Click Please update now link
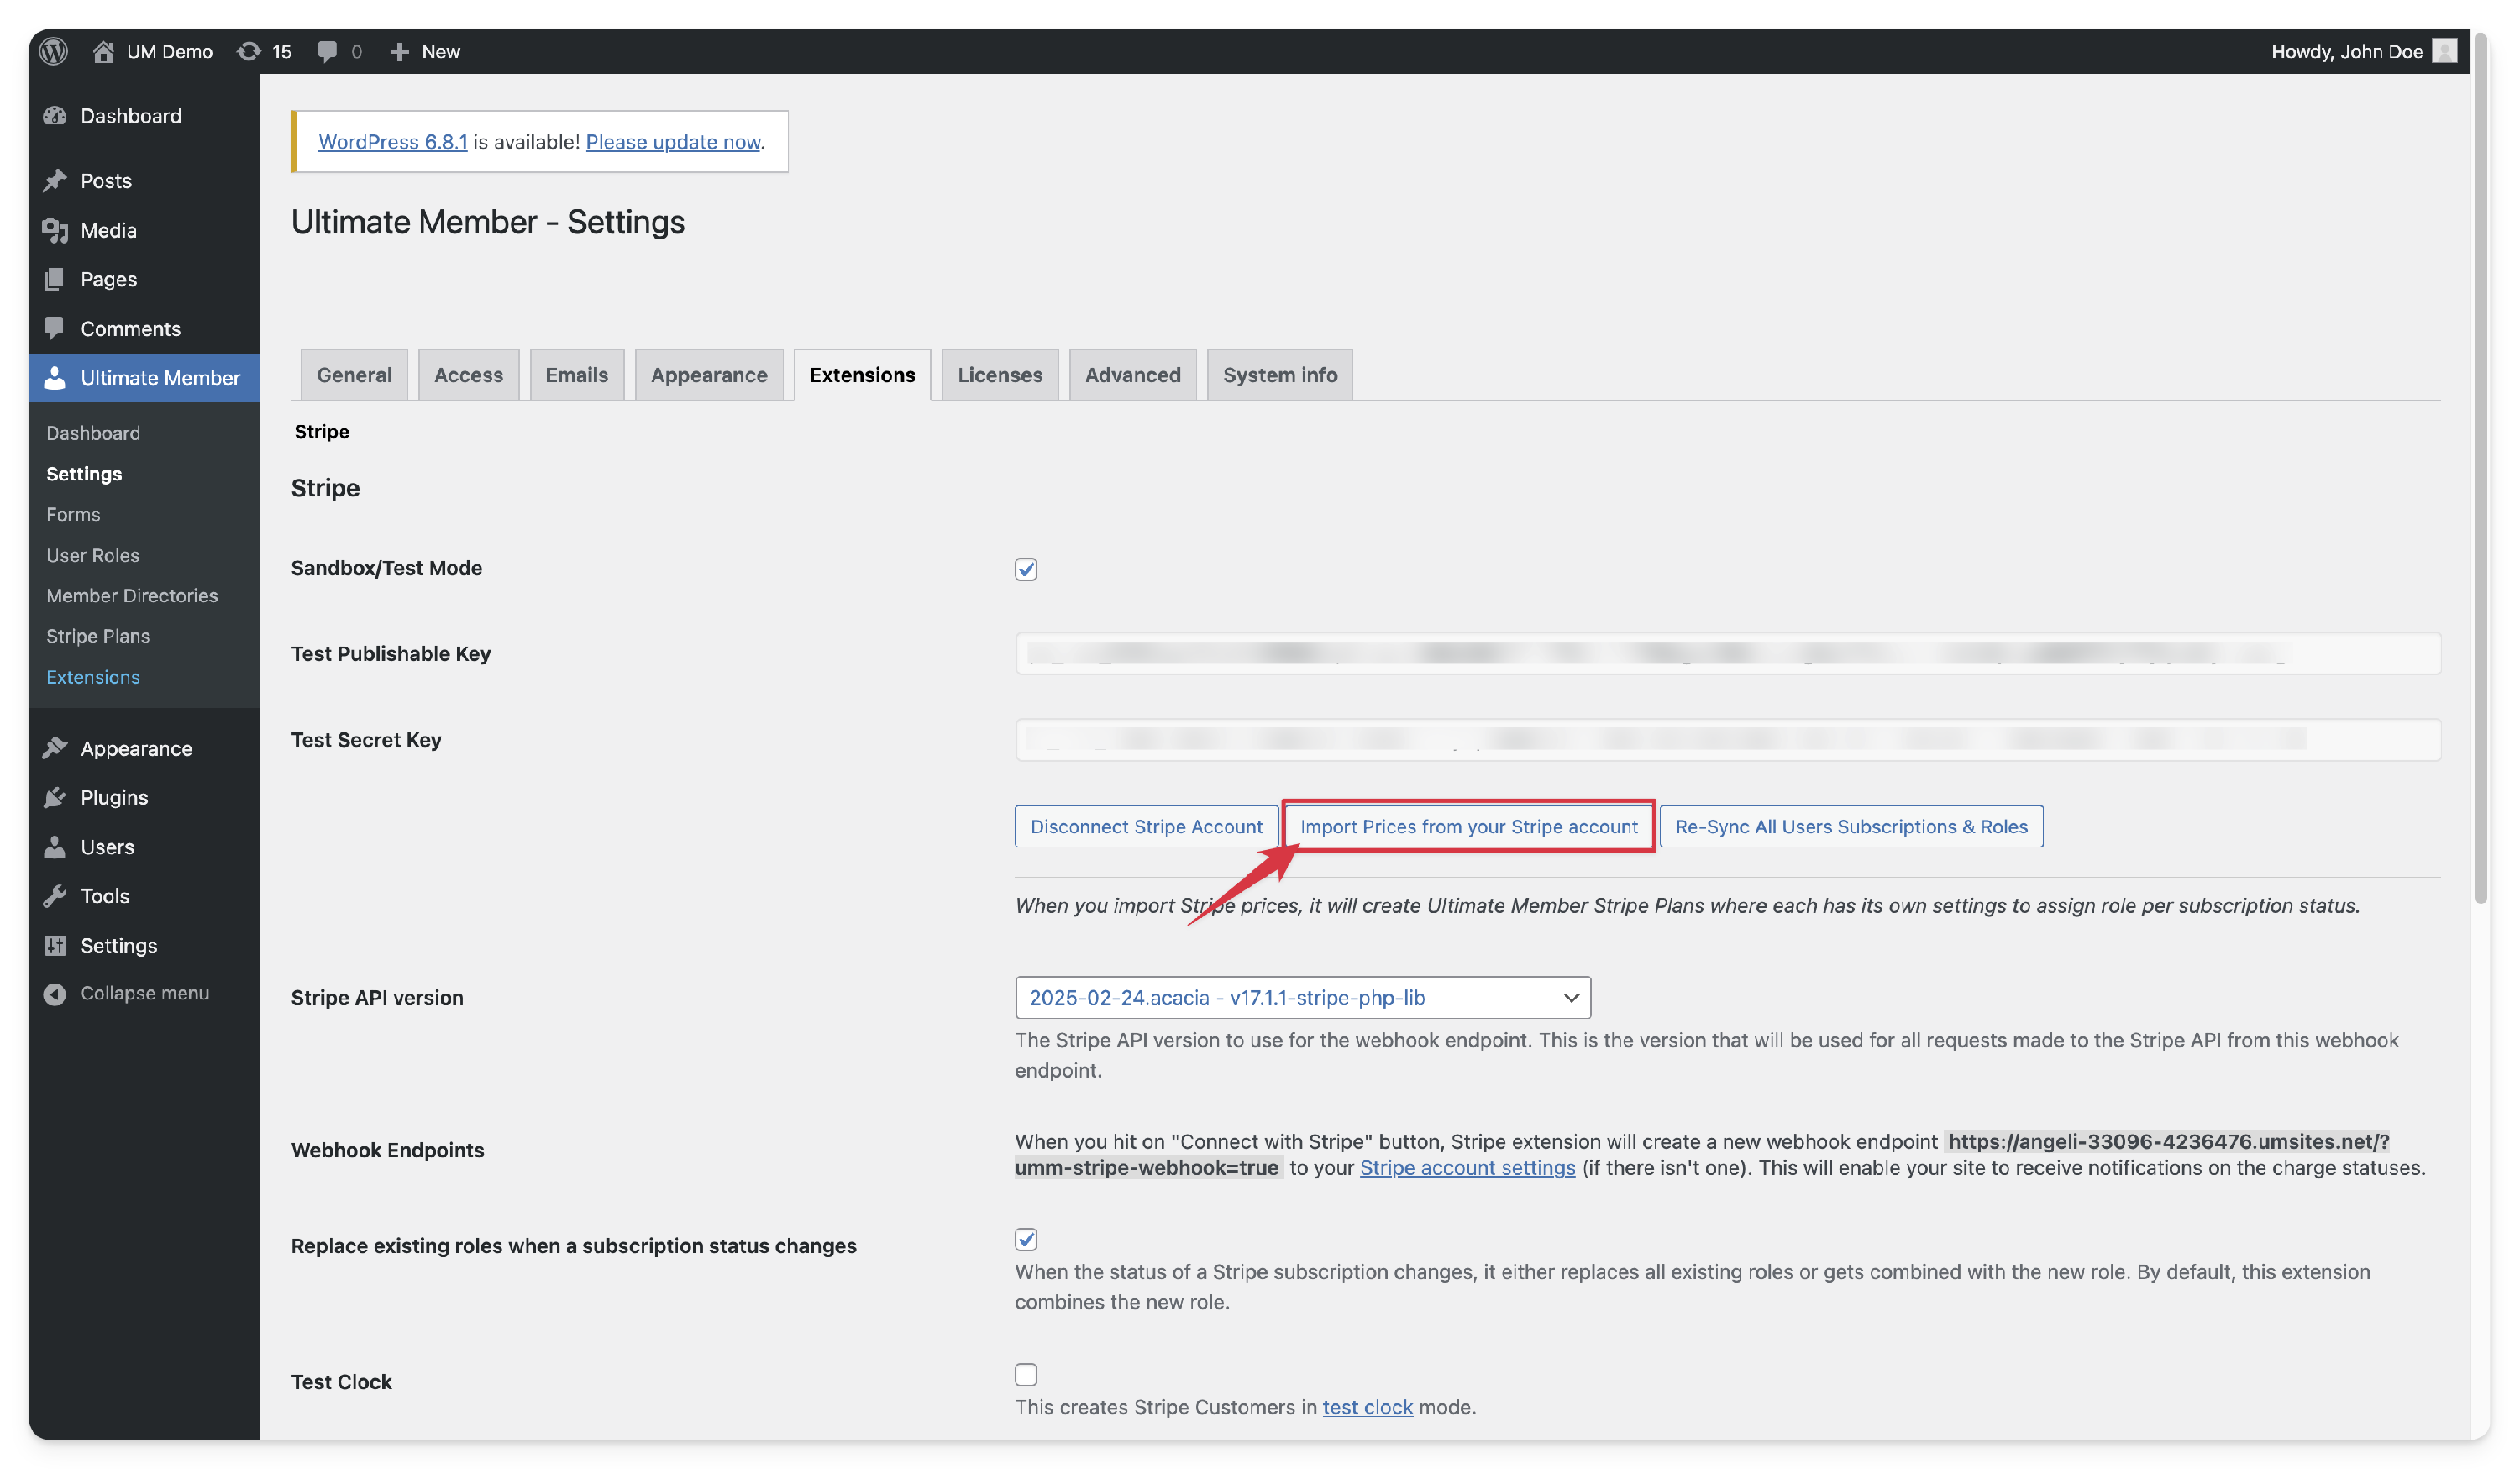The image size is (2520, 1469). [672, 141]
